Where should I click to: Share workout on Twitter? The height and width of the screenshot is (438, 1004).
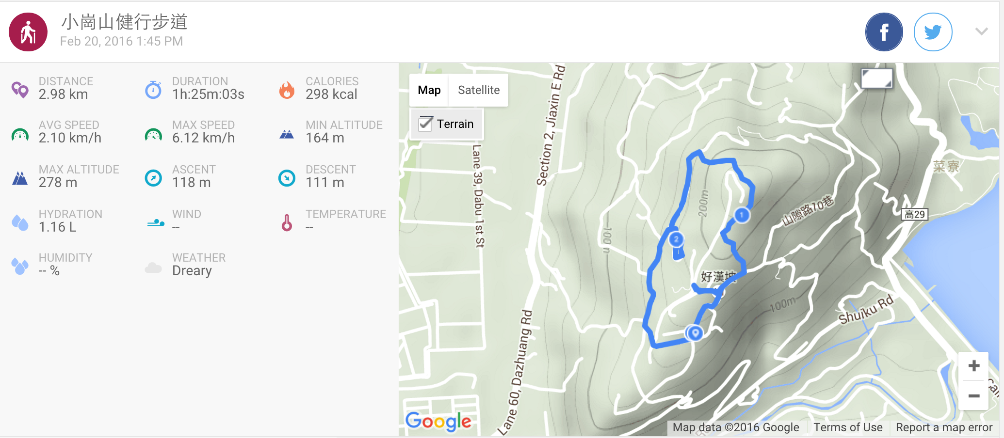932,32
